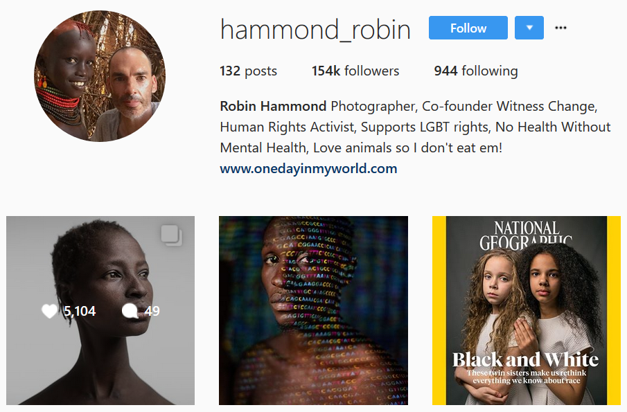Click the 49 comments count
The width and height of the screenshot is (627, 412).
[x=152, y=311]
